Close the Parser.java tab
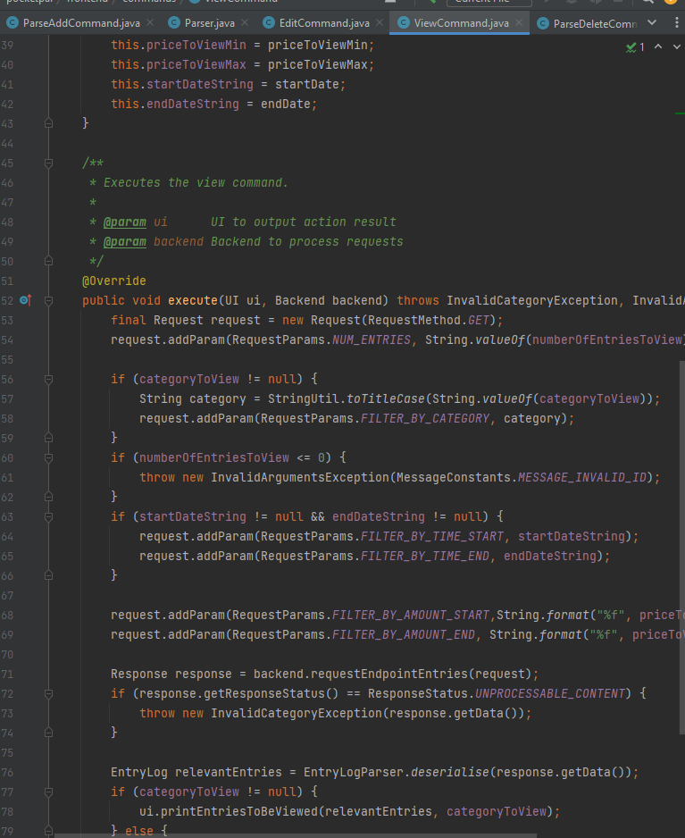Viewport: 685px width, 838px height. click(x=245, y=22)
